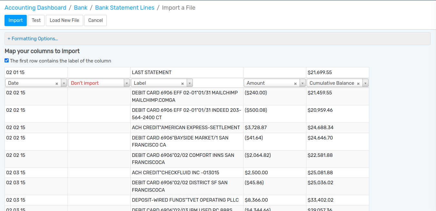
Task: Expand the Formatting Options section
Action: [x=33, y=39]
